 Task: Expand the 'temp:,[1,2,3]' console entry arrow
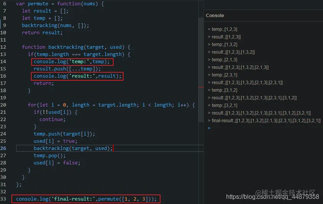[209, 29]
